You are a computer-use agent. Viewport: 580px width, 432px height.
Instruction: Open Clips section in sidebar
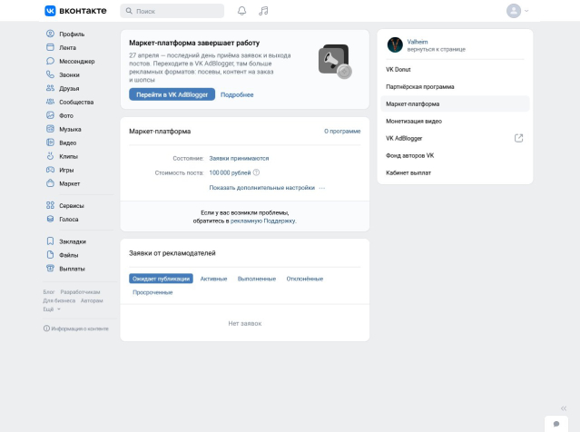pos(68,156)
